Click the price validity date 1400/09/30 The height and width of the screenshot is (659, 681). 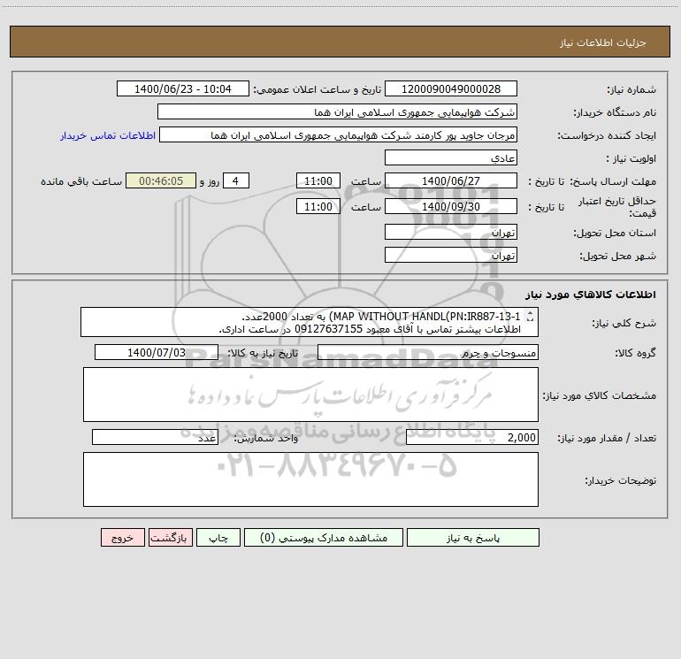point(451,206)
